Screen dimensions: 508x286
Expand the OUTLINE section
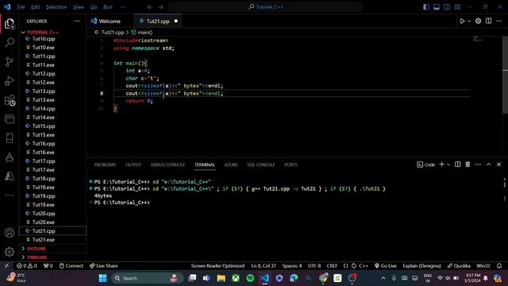point(36,249)
